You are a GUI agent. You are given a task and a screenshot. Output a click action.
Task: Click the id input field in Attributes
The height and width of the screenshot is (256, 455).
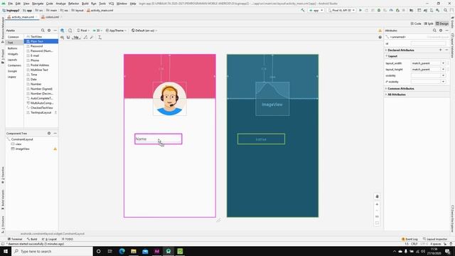point(428,43)
